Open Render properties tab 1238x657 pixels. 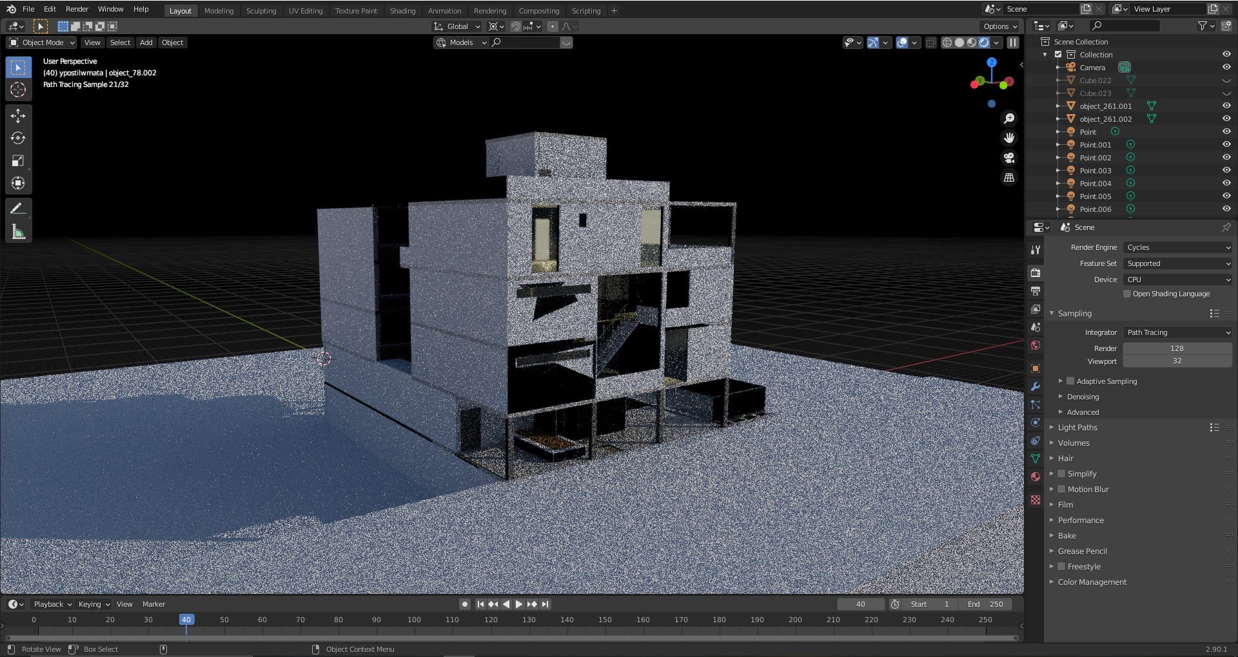click(1036, 273)
